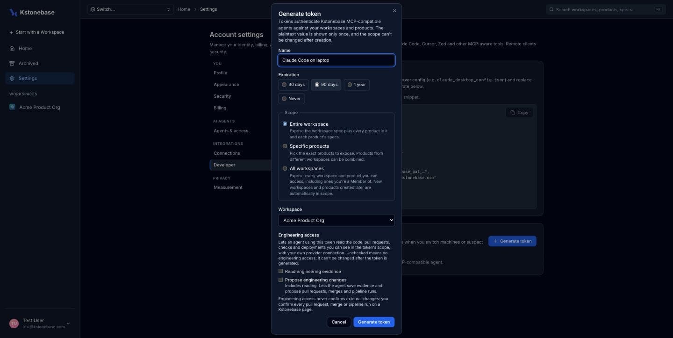Select the 90 days expiration option
This screenshot has height=338, width=673.
click(326, 85)
